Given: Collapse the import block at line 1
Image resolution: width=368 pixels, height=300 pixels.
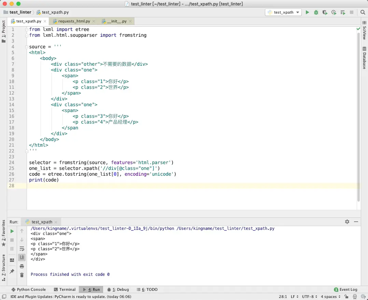Looking at the screenshot, I should [27, 30].
